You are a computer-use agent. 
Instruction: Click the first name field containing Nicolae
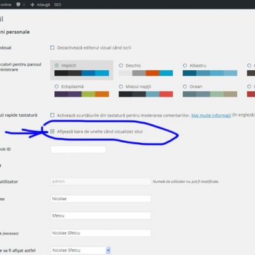[x=101, y=199]
